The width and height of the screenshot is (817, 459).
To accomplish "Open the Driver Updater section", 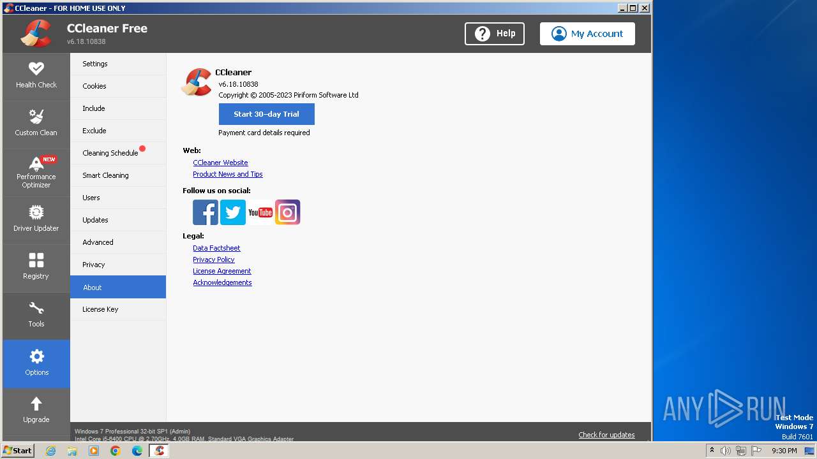I will [36, 220].
